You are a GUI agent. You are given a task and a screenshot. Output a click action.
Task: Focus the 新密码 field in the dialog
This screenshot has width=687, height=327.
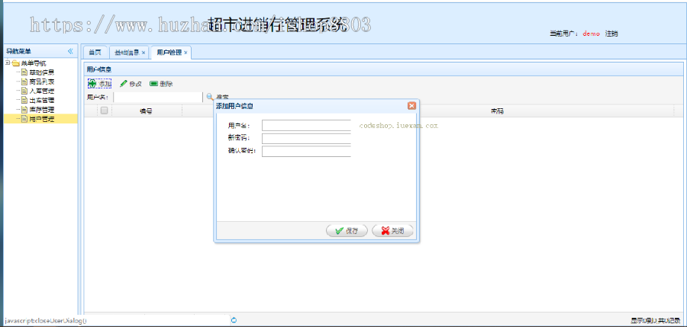point(307,139)
